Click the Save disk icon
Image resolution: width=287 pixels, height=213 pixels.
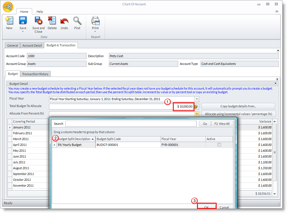[x=23, y=21]
